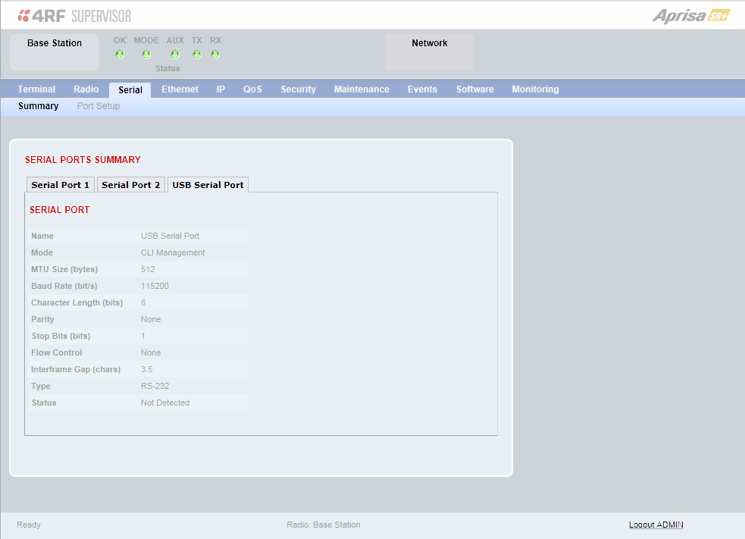Open the Security menu tab

click(x=299, y=89)
